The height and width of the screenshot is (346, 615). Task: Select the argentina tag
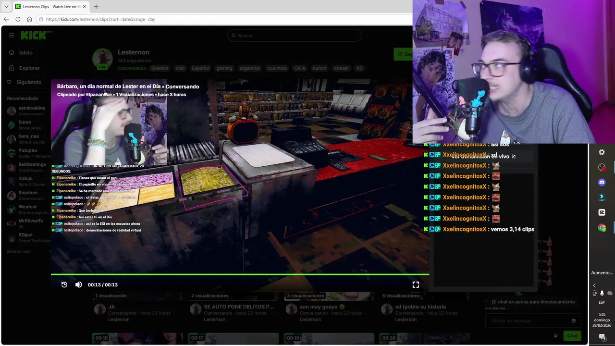tap(249, 68)
